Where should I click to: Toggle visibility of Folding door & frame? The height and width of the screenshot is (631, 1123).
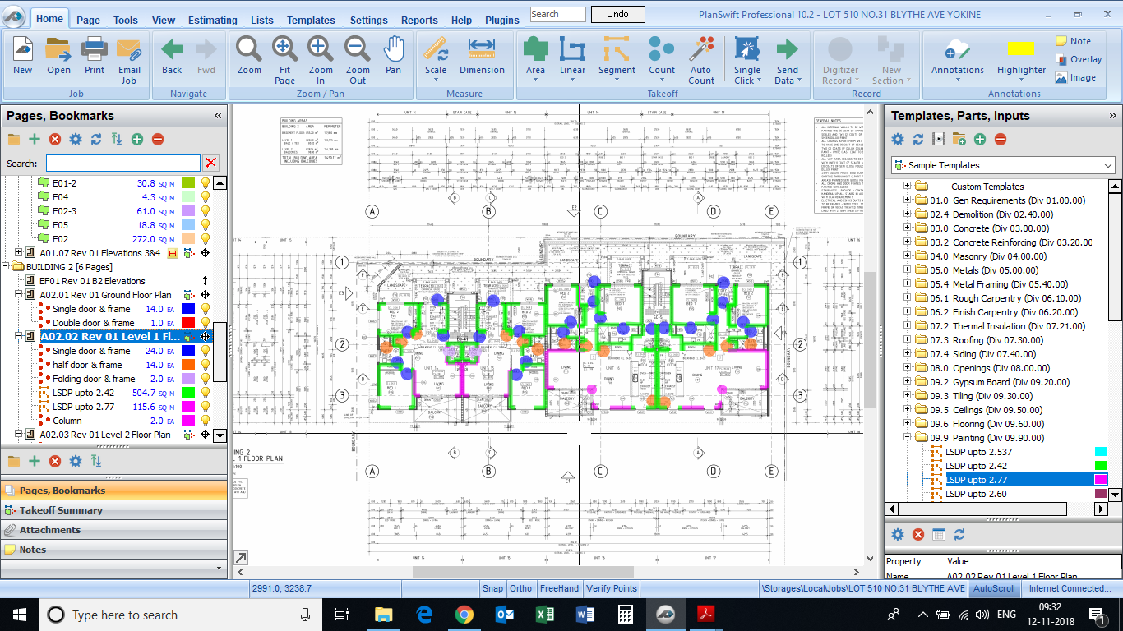[206, 379]
